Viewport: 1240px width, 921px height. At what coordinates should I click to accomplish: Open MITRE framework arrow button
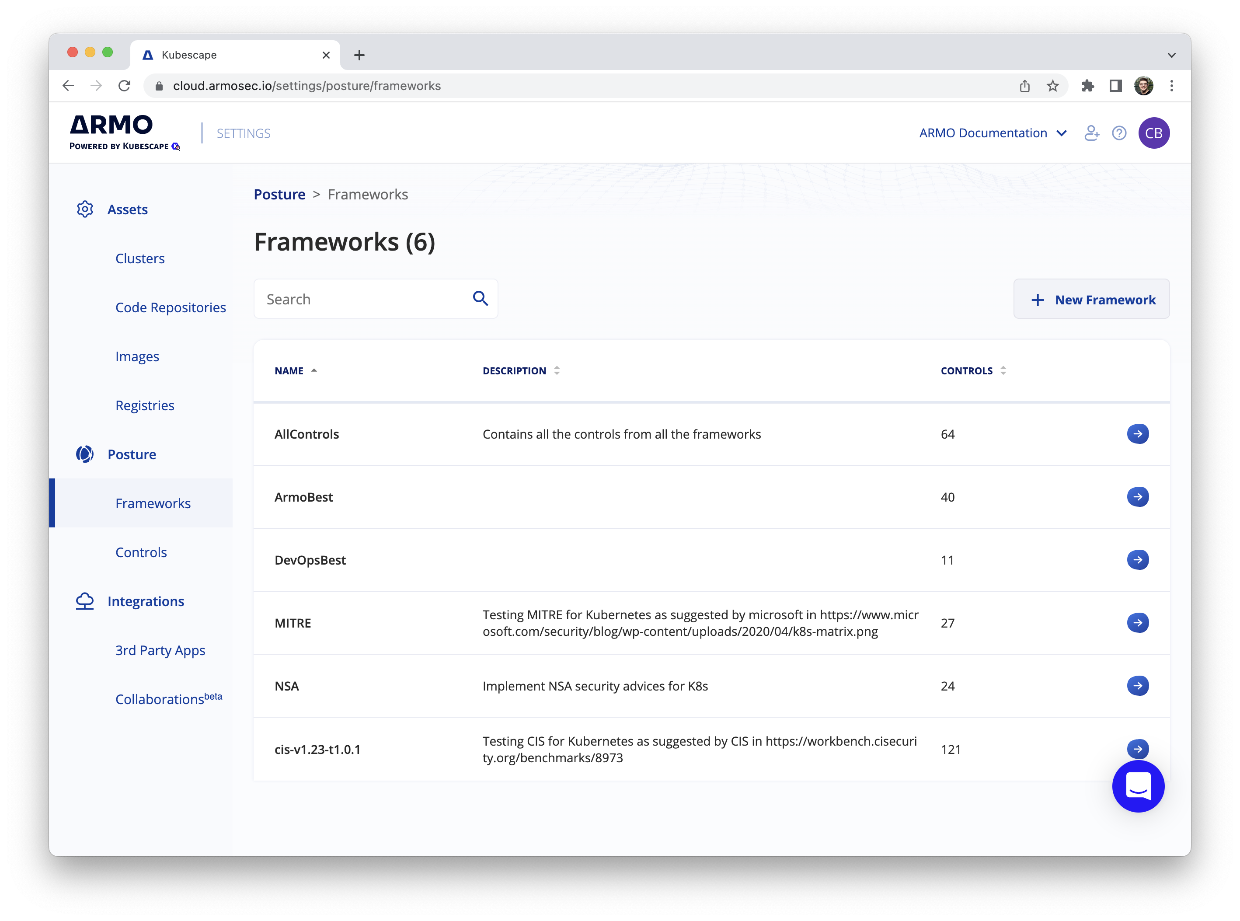point(1137,623)
